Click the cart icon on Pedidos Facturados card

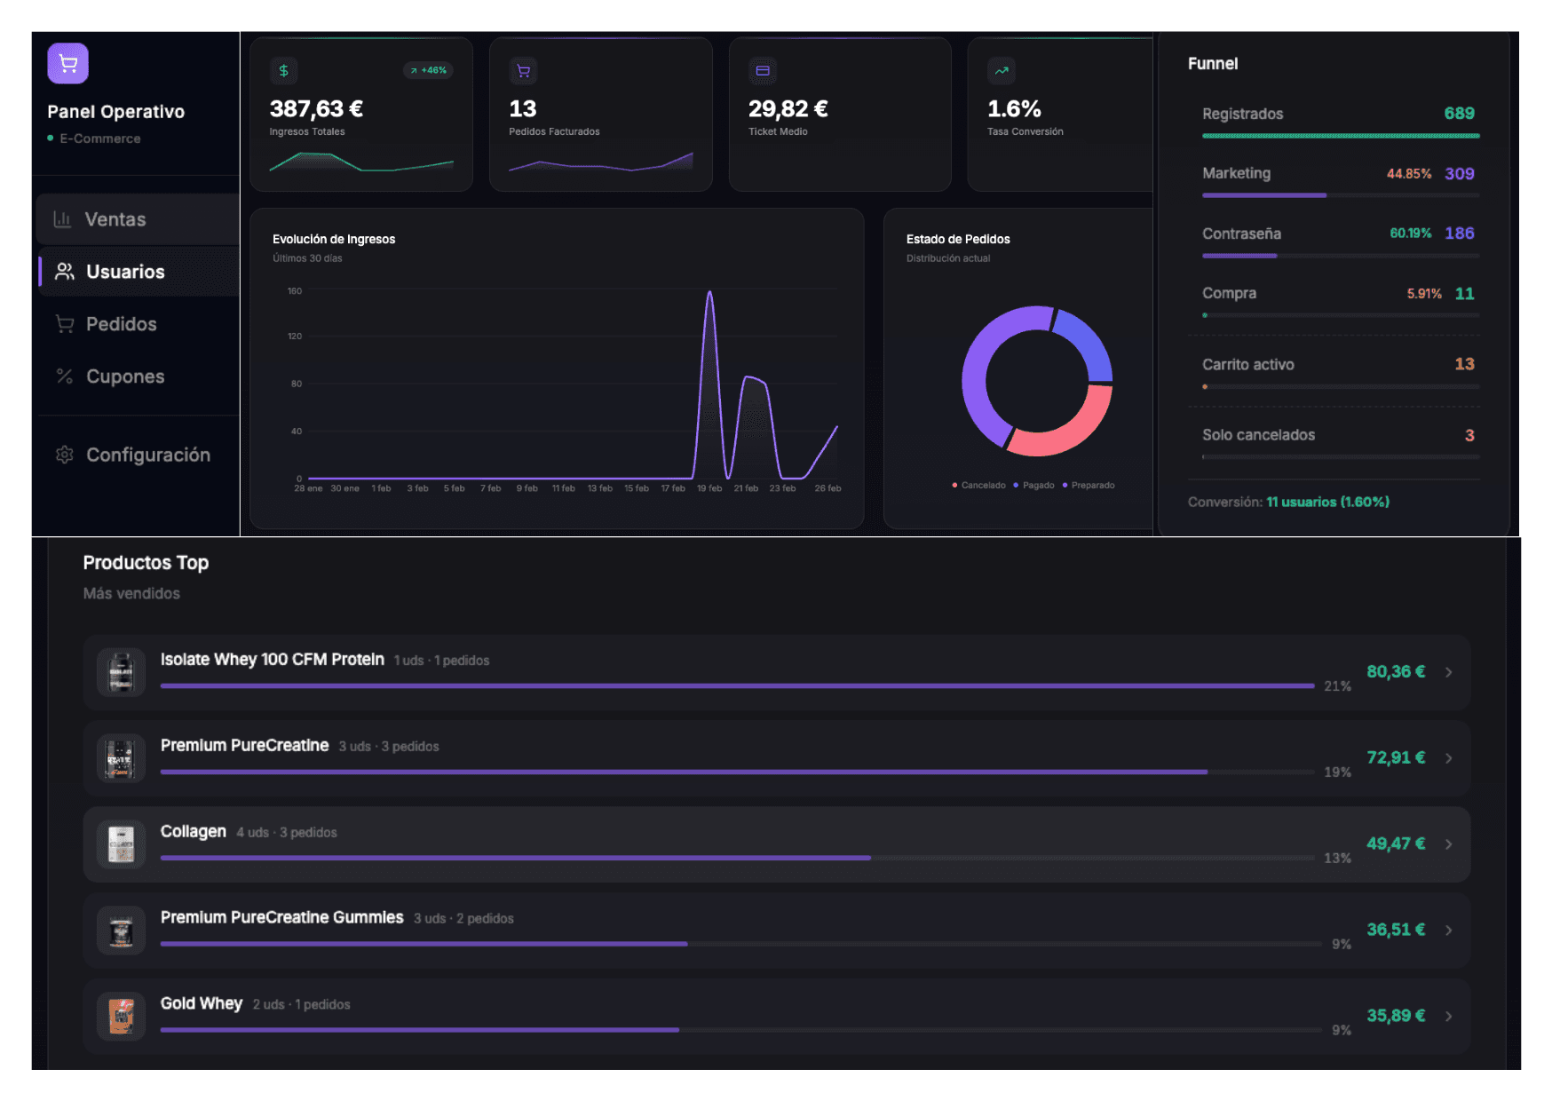point(523,71)
